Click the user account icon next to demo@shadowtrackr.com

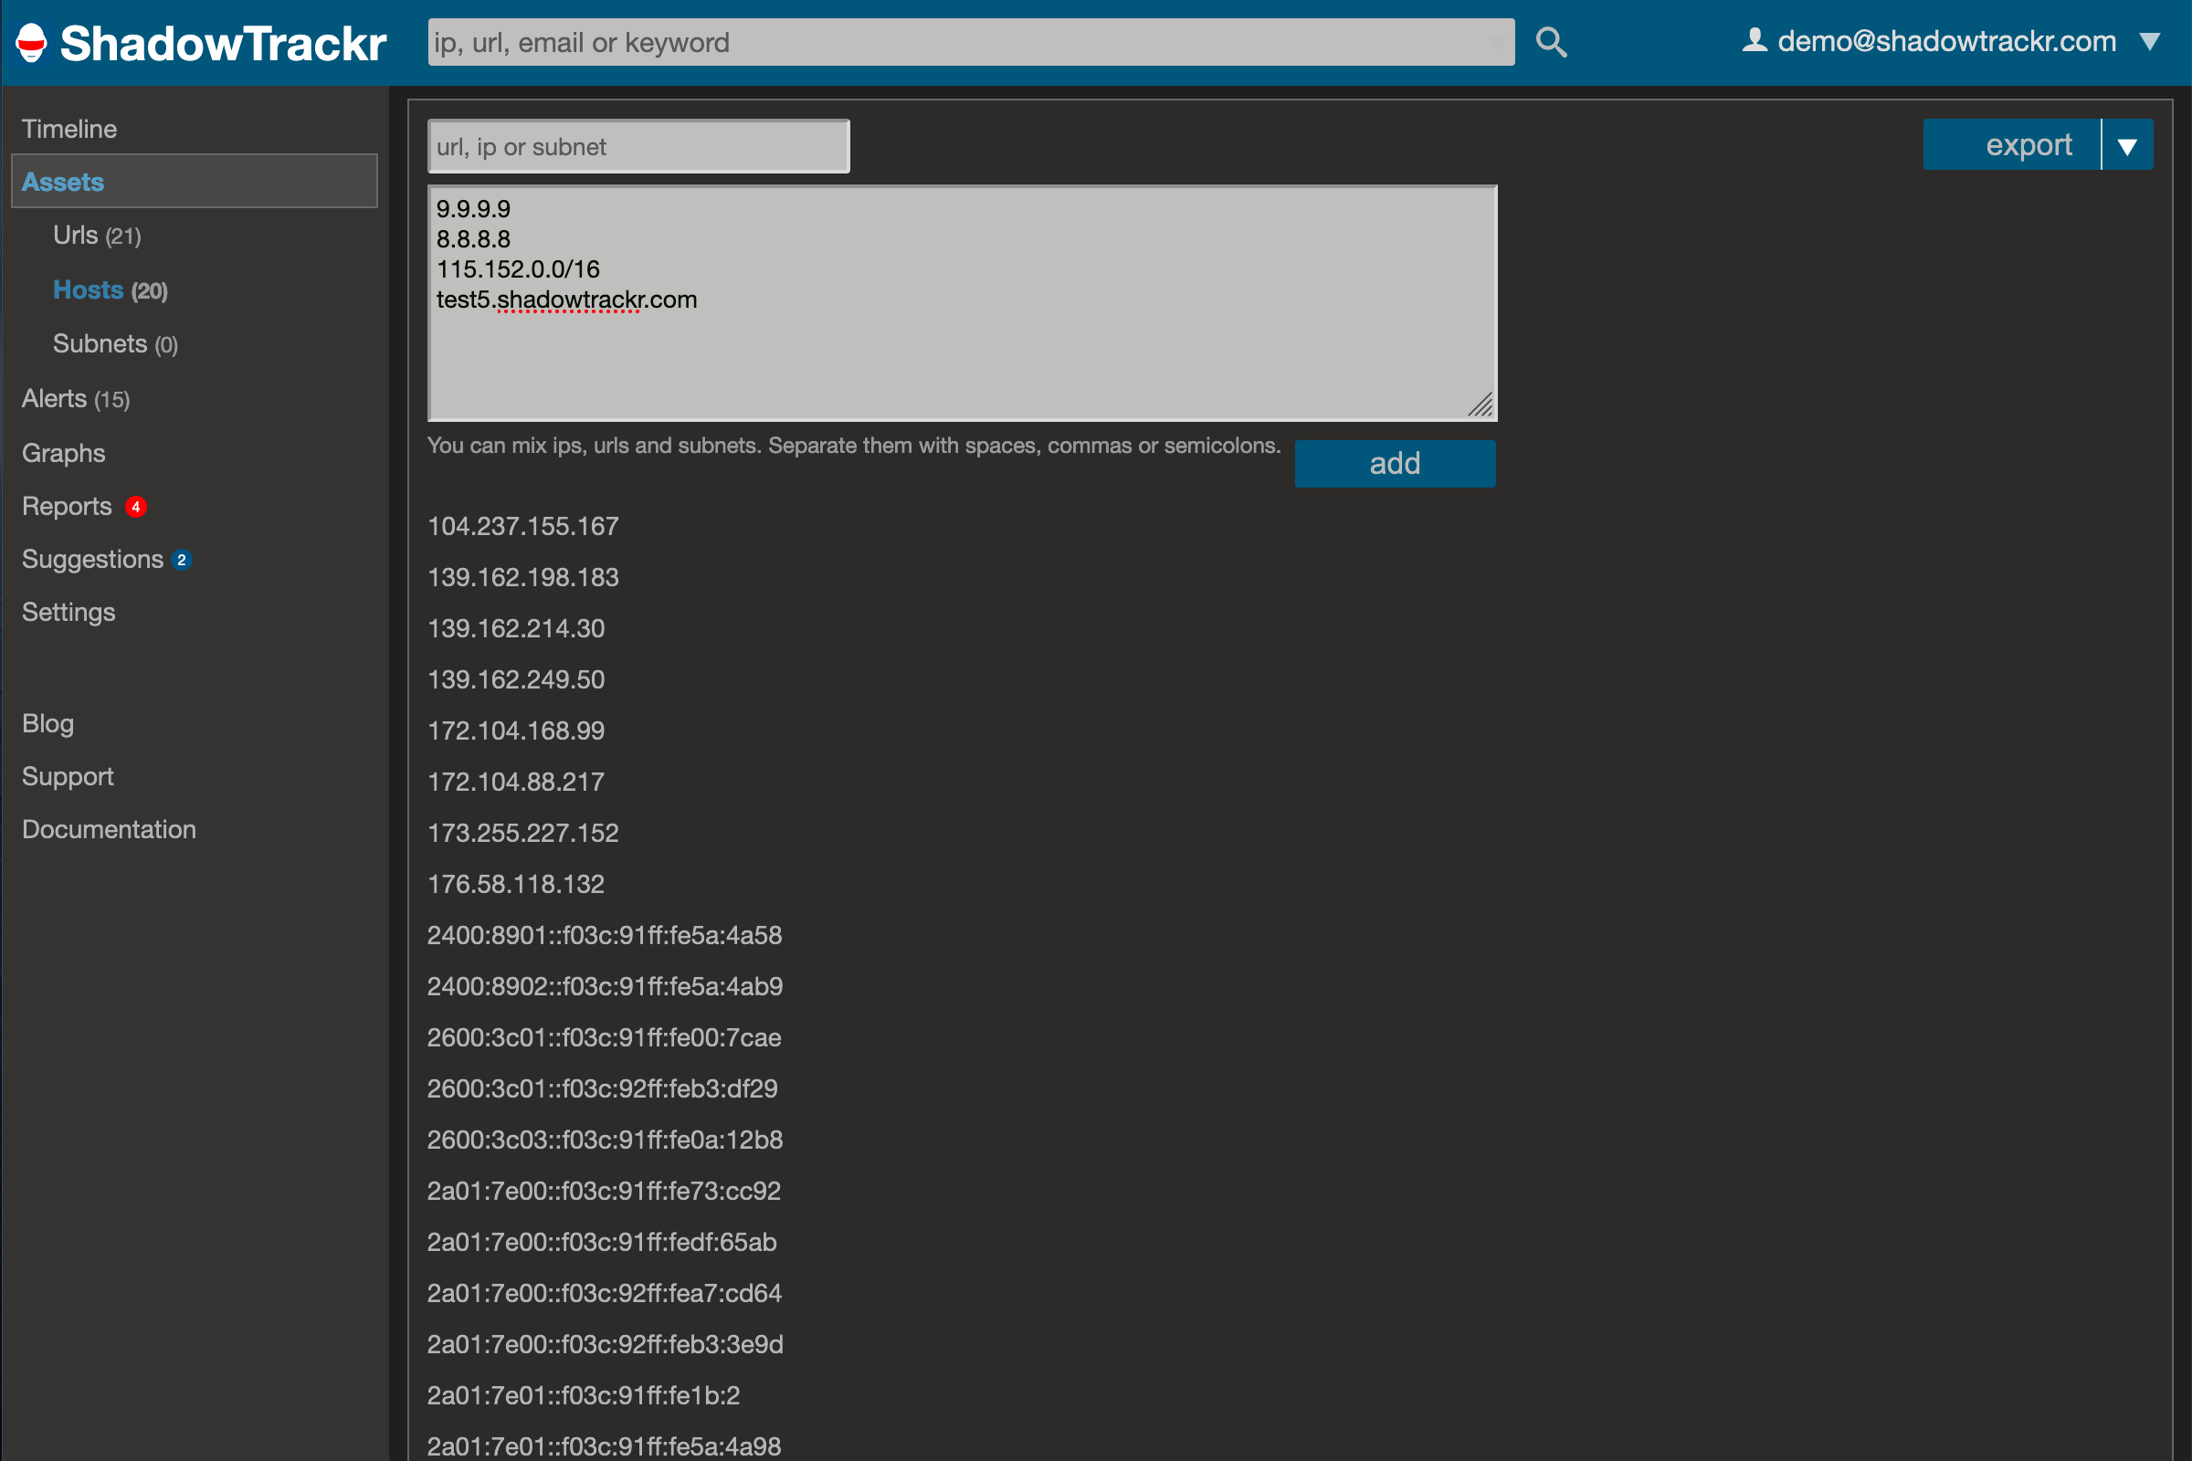point(1755,39)
